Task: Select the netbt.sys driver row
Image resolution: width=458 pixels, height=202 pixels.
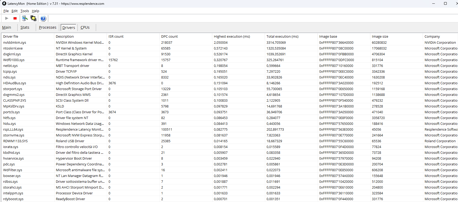Action: click(x=230, y=66)
